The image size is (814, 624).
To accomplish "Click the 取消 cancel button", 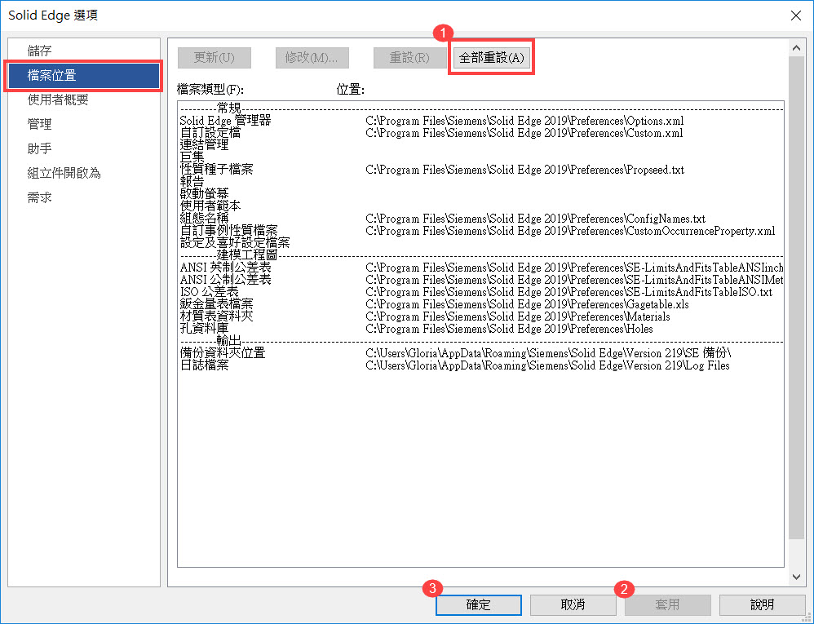I will click(x=573, y=604).
